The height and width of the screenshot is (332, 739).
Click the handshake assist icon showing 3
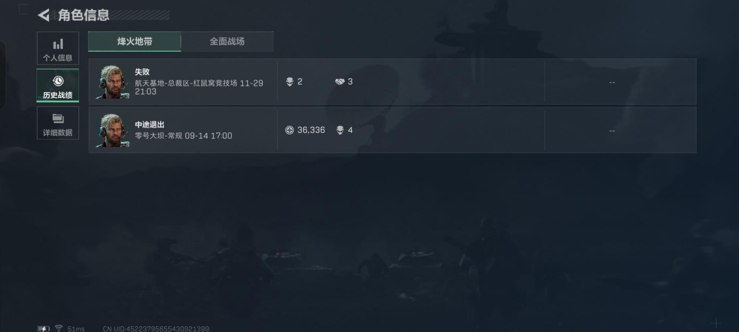(340, 82)
